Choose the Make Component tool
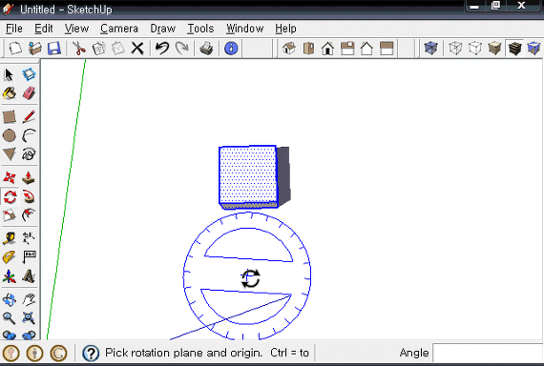This screenshot has width=544, height=366. tap(29, 74)
